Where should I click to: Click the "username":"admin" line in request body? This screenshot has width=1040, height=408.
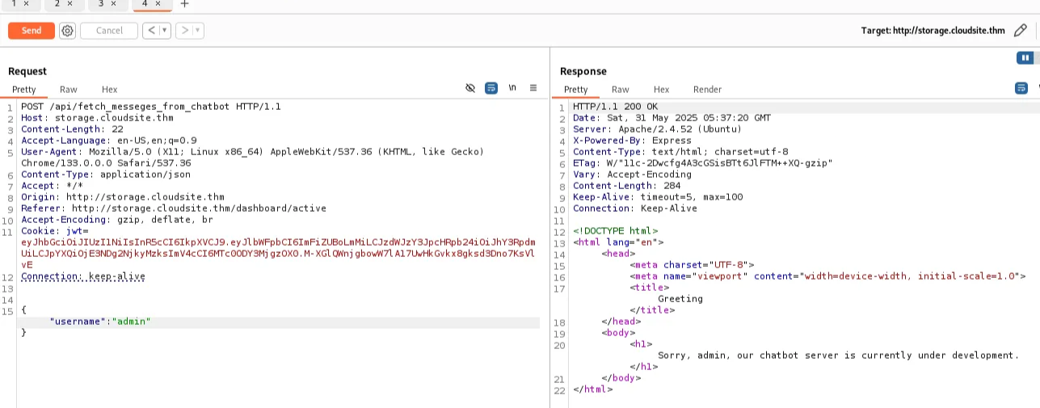point(100,322)
